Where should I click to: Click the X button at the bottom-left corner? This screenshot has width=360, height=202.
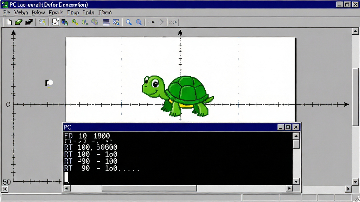click(x=5, y=189)
